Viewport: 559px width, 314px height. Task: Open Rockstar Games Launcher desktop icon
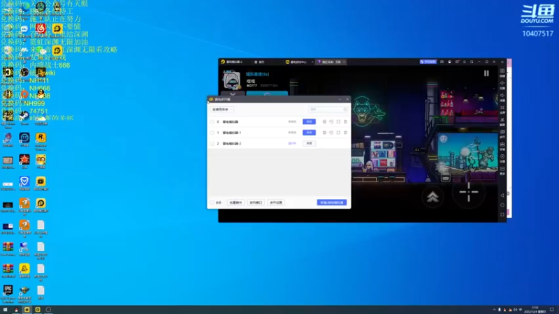[41, 141]
